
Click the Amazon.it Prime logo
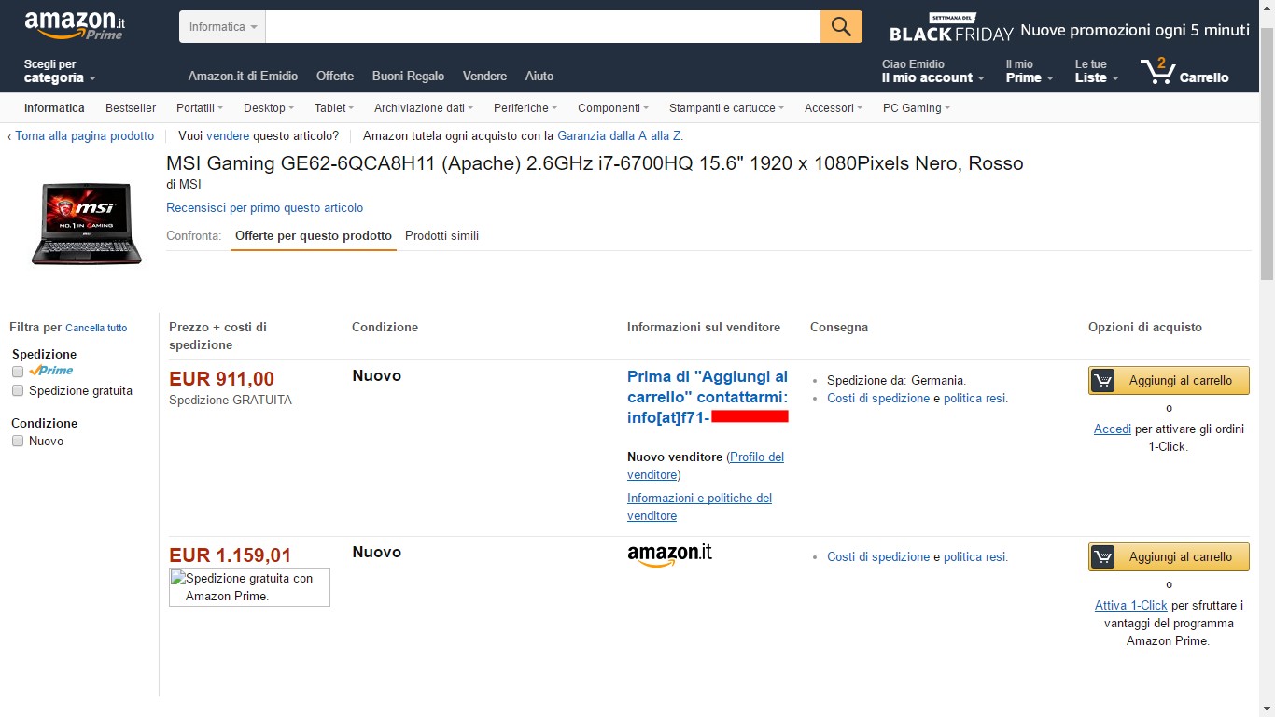[x=74, y=25]
